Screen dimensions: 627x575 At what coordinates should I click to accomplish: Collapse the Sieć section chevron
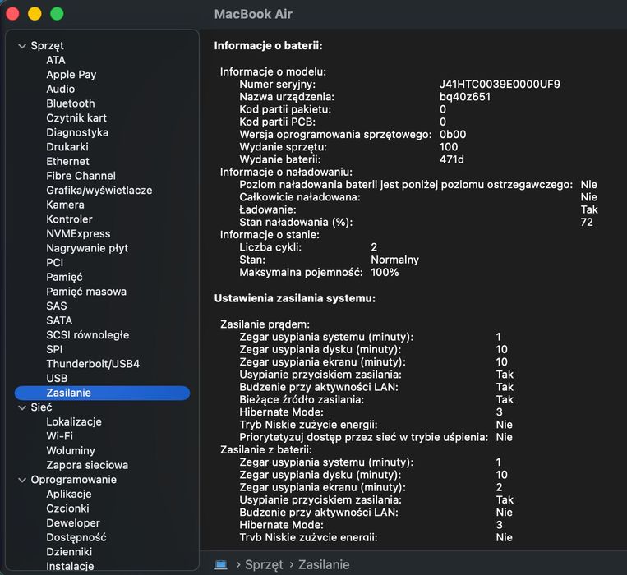(x=22, y=407)
